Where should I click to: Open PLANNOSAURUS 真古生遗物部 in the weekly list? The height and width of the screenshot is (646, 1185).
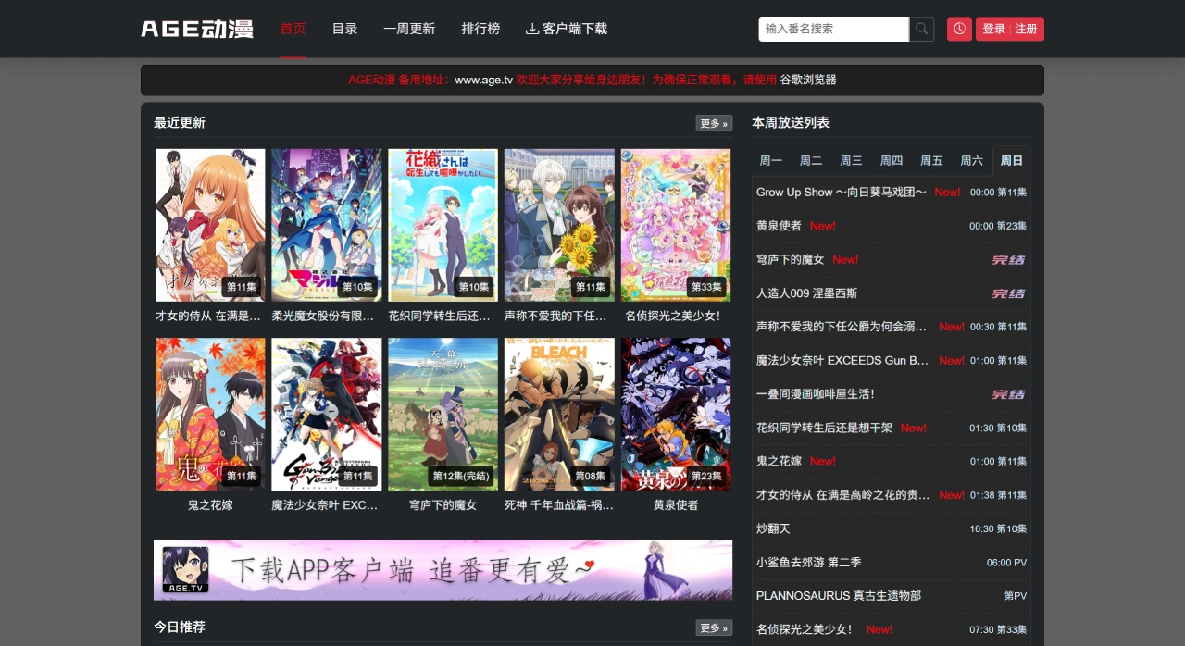[x=839, y=595]
